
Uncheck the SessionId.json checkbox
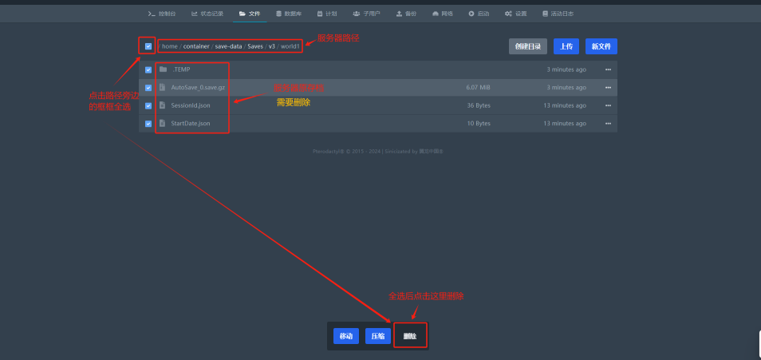click(148, 106)
